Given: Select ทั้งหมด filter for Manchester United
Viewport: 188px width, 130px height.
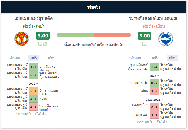Looking at the screenshot, I should tap(15, 58).
